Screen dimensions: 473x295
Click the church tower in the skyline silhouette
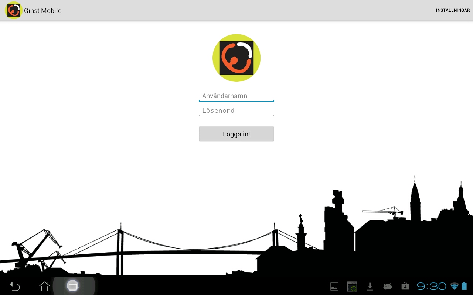point(415,201)
